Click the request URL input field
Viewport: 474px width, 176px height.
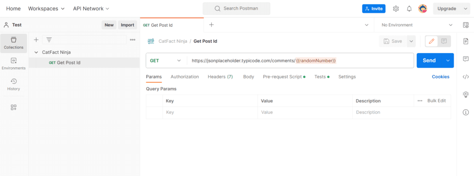click(300, 60)
